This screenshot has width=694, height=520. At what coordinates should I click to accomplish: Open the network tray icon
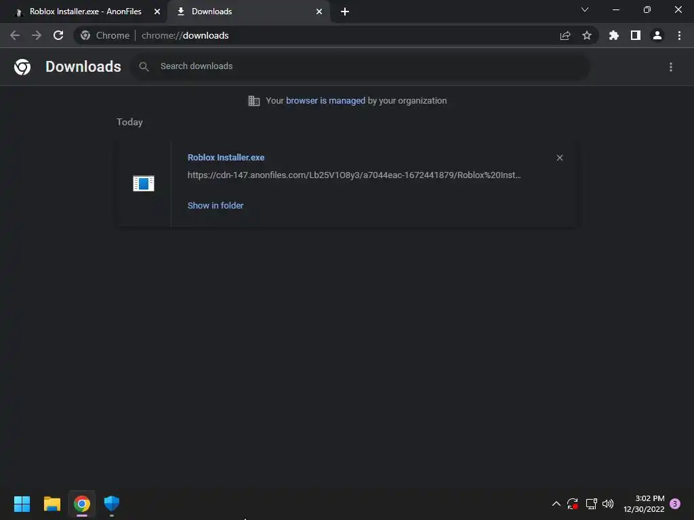591,504
